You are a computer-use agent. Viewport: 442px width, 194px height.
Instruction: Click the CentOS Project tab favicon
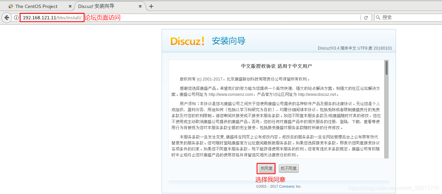(x=11, y=6)
